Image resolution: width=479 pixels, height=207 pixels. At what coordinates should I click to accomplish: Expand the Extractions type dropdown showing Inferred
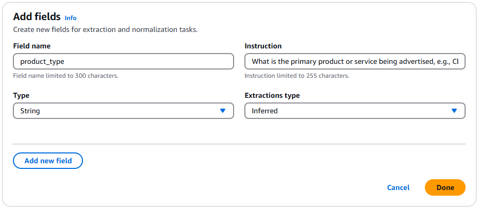click(x=355, y=111)
